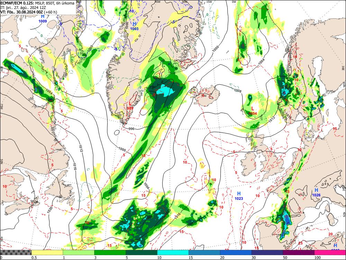Click the red '25' temperature label
This screenshot has width=346, height=260.
pos(301,243)
